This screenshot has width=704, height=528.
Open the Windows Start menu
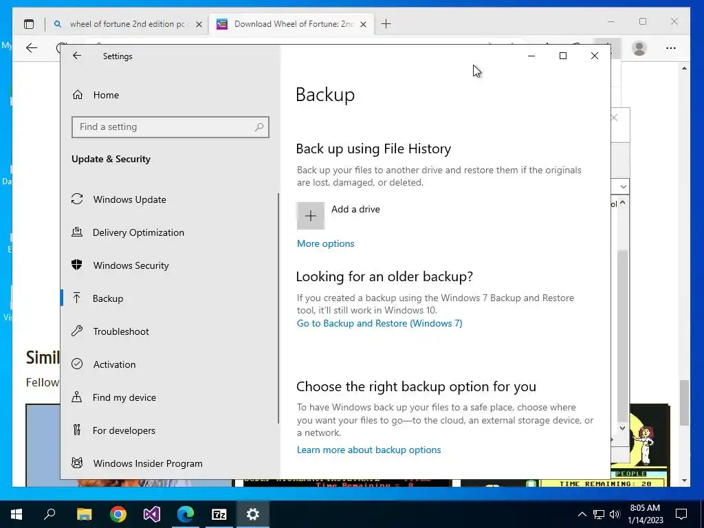pyautogui.click(x=16, y=514)
